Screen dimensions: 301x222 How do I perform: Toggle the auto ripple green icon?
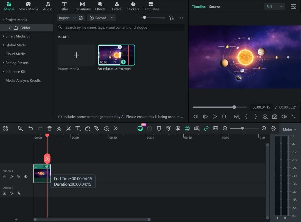[187, 128]
